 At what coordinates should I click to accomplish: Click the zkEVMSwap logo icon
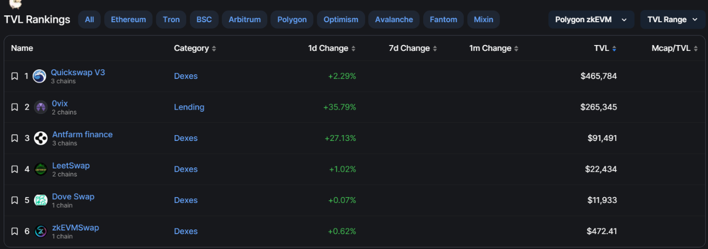coord(41,232)
